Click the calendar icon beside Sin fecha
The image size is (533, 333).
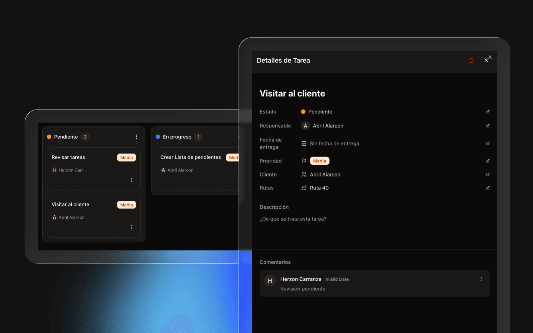[x=304, y=144]
